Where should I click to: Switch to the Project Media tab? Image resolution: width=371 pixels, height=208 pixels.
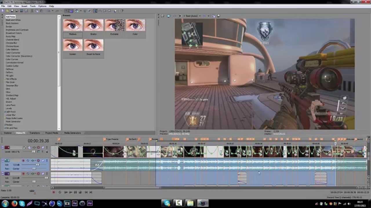[52, 133]
